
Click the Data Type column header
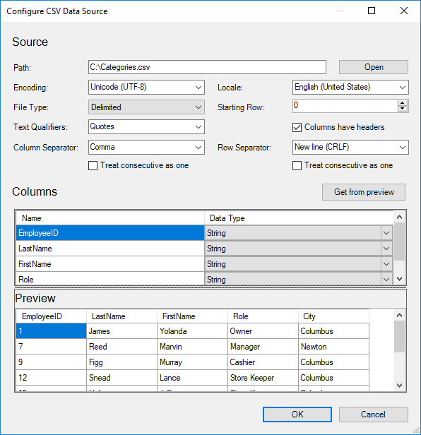click(299, 218)
